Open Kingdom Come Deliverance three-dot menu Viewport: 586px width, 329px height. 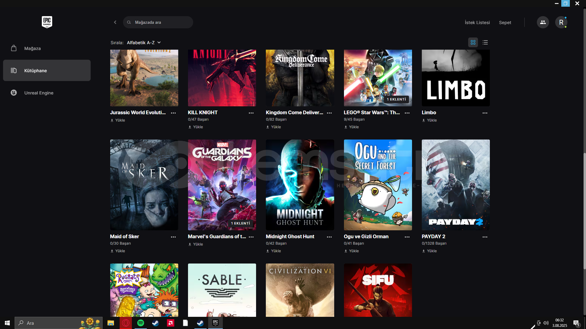tap(329, 113)
